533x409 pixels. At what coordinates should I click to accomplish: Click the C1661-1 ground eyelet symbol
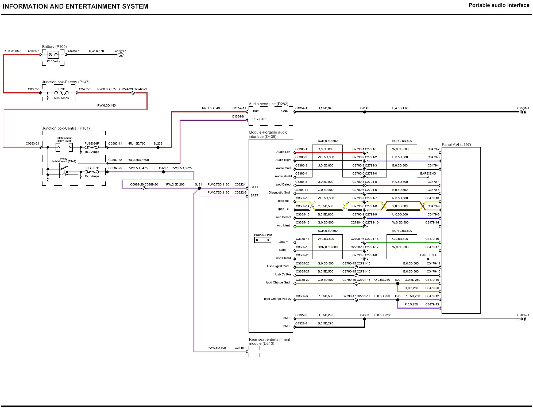point(121,55)
